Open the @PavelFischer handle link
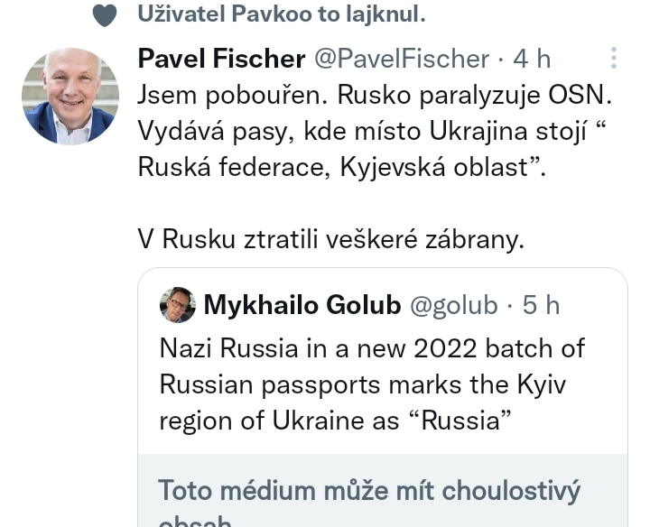The image size is (650, 527). click(x=401, y=59)
